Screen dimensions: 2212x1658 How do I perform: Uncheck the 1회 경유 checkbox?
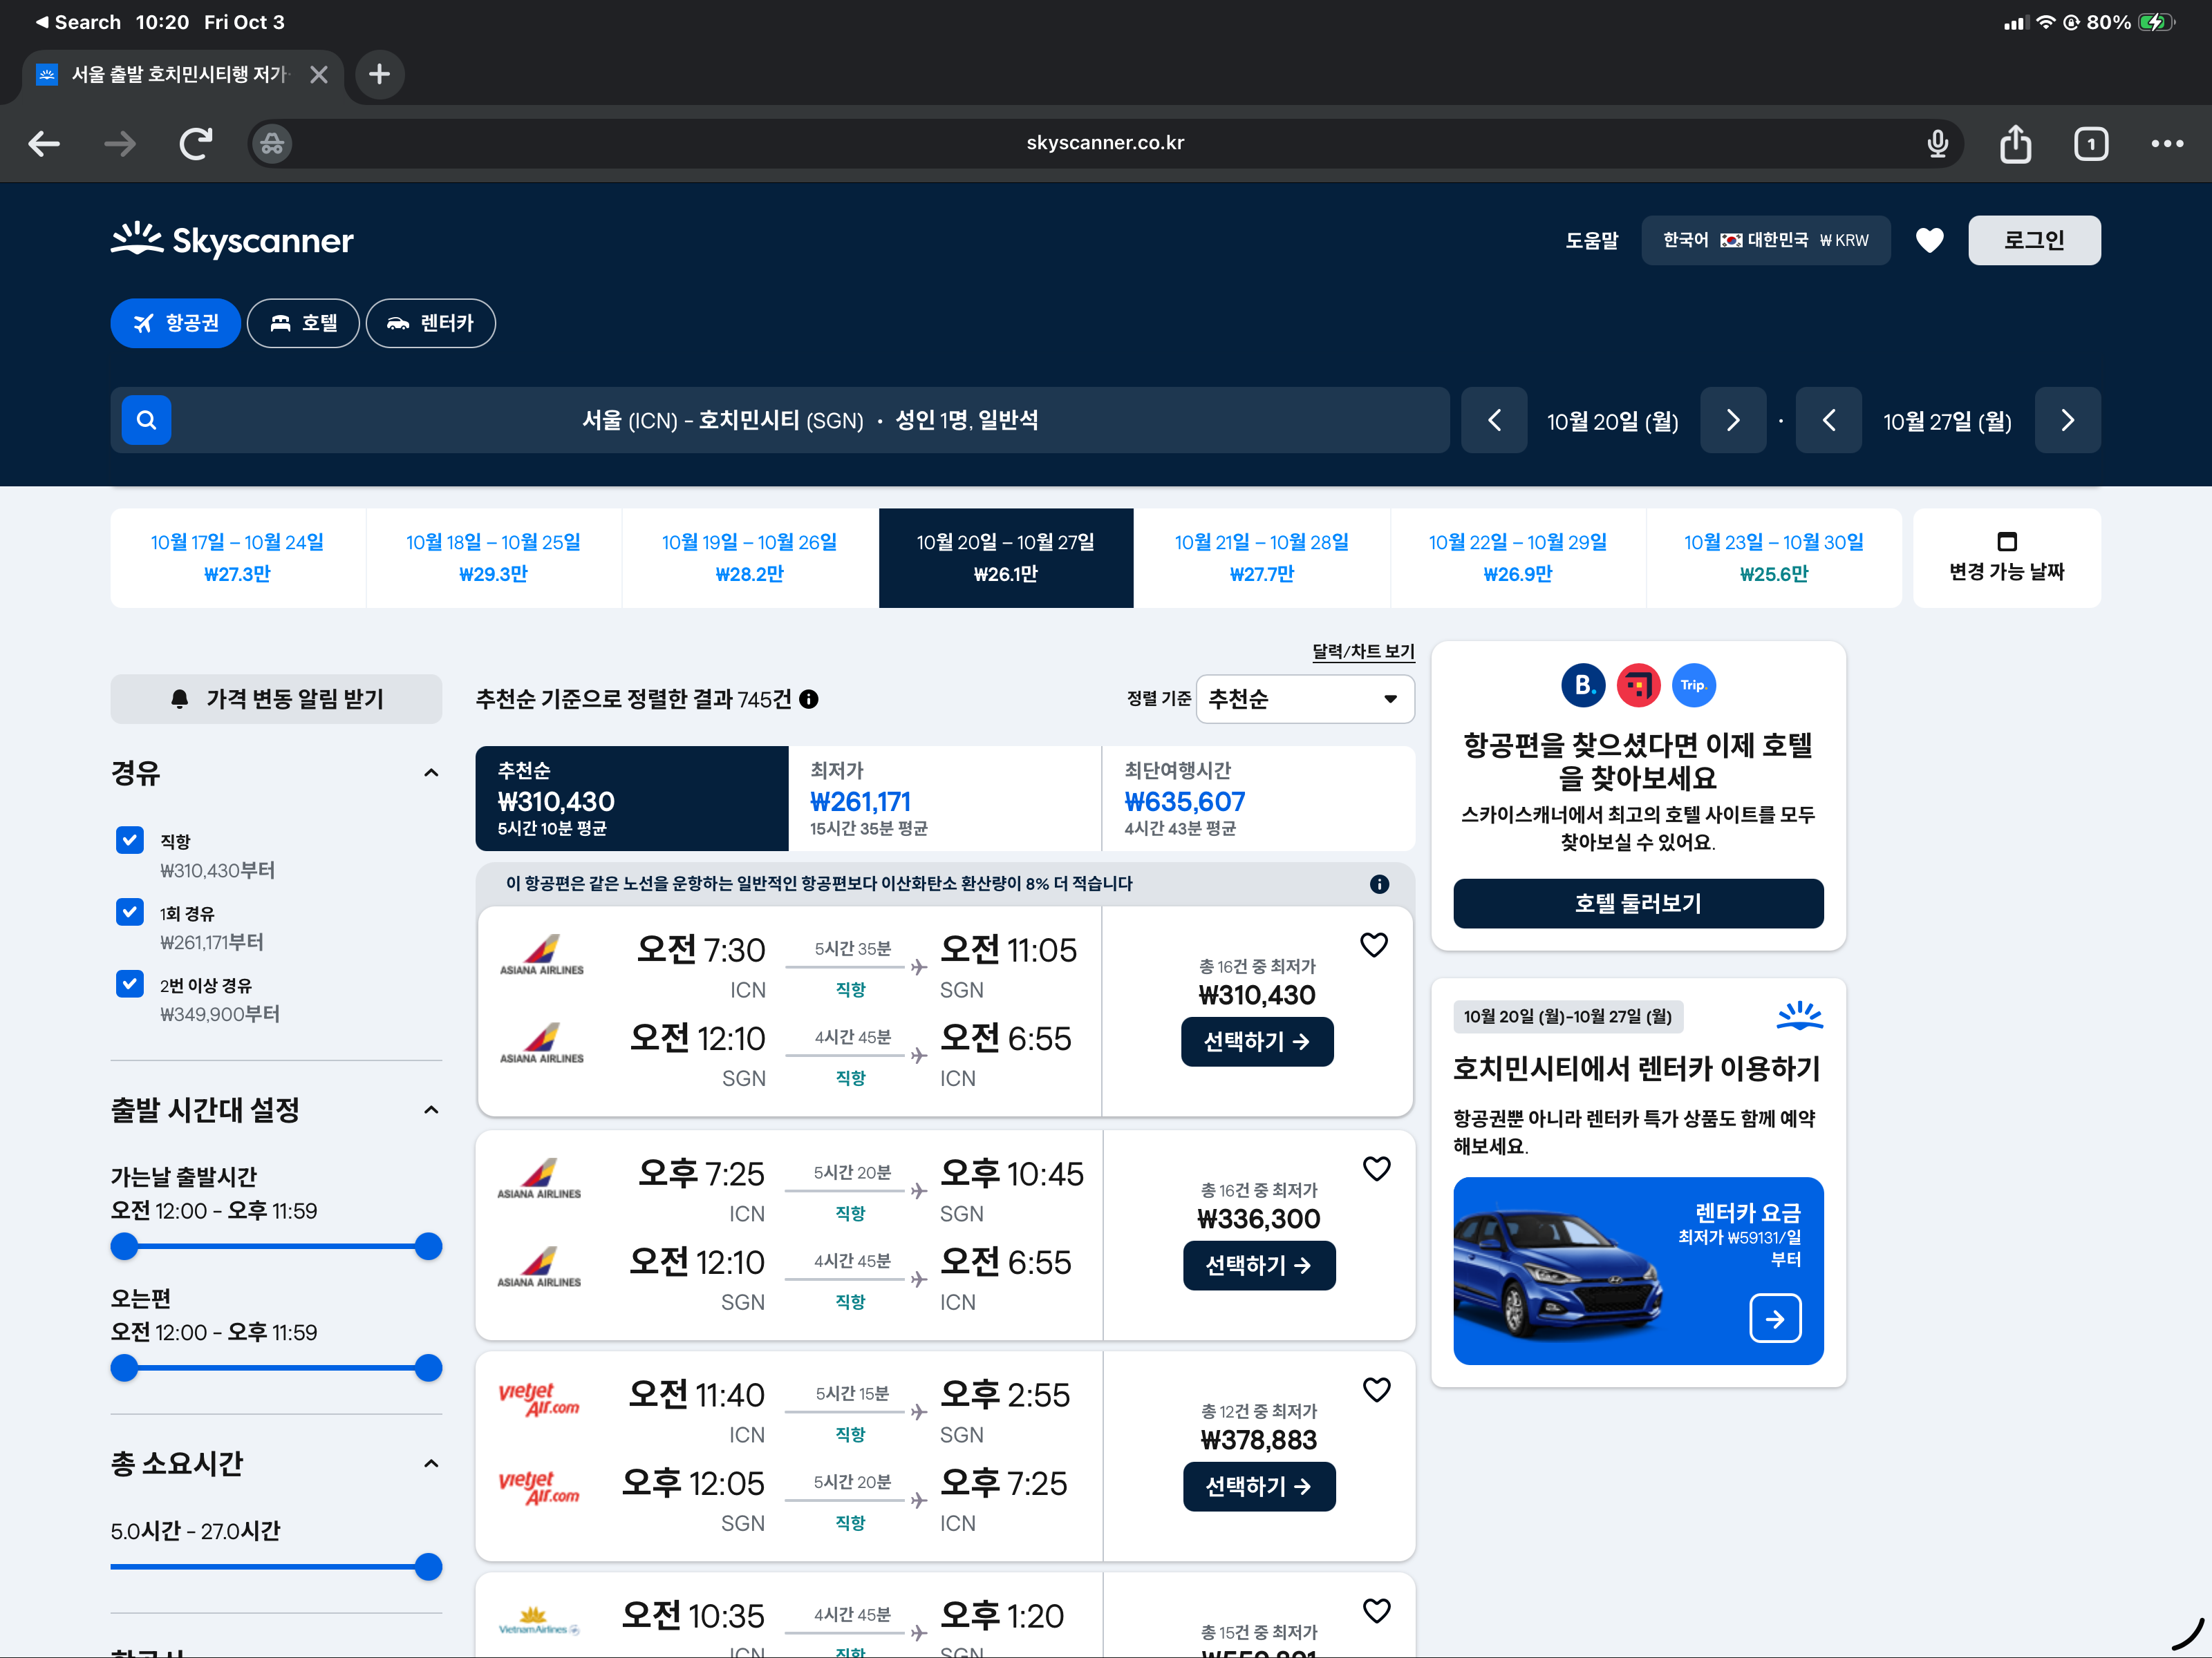[130, 913]
